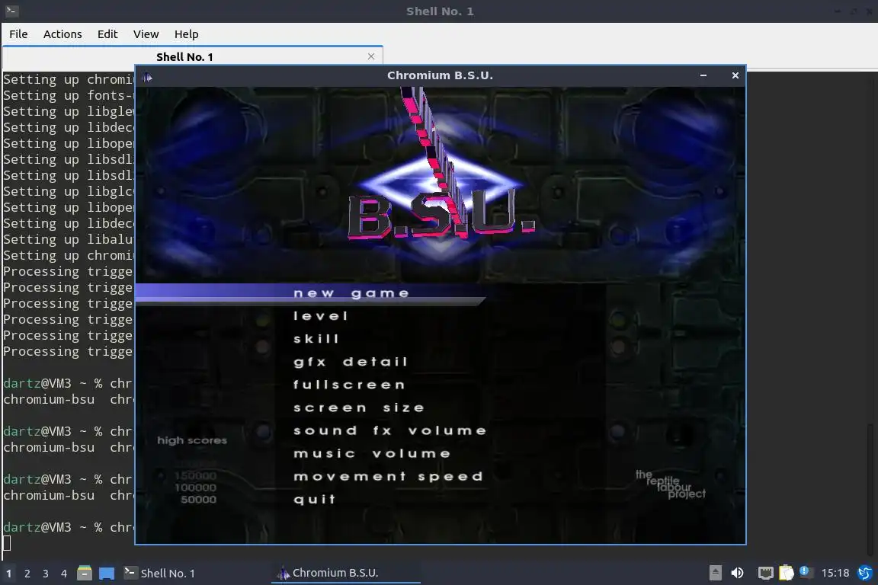Image resolution: width=878 pixels, height=585 pixels.
Task: Click the 15:18 clock
Action: pyautogui.click(x=835, y=574)
